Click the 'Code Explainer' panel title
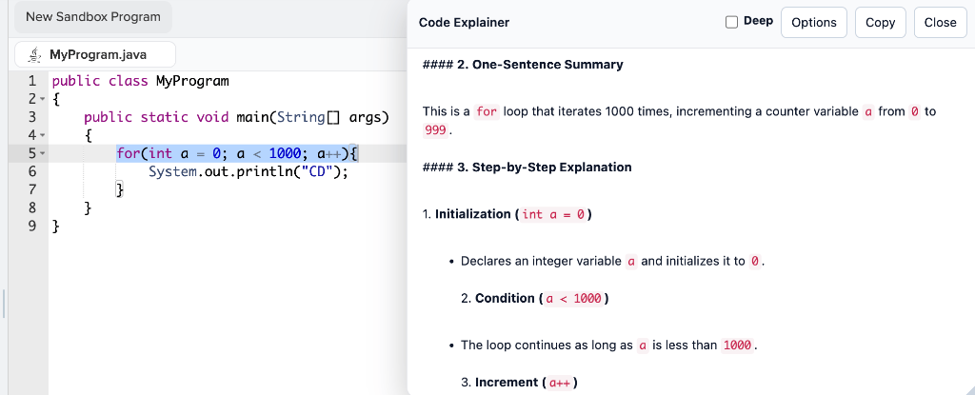 [x=464, y=23]
